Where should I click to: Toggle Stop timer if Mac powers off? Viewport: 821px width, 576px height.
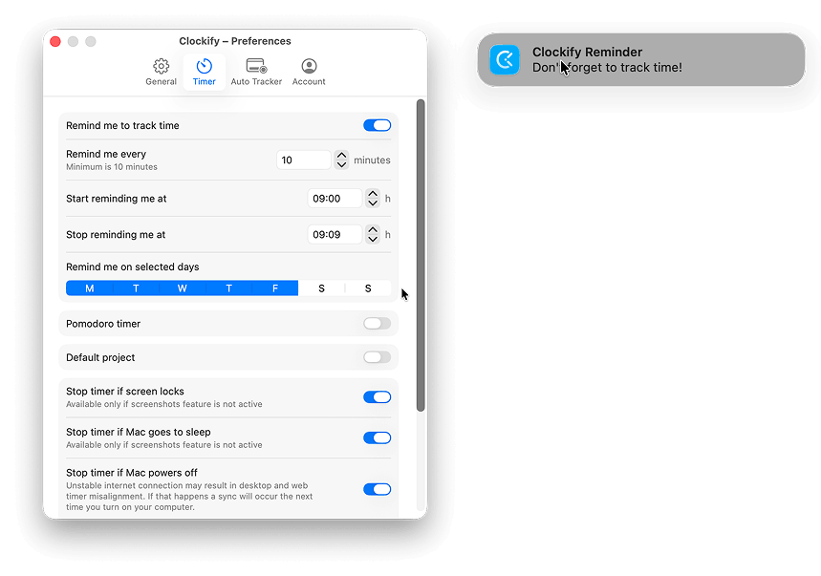click(377, 489)
